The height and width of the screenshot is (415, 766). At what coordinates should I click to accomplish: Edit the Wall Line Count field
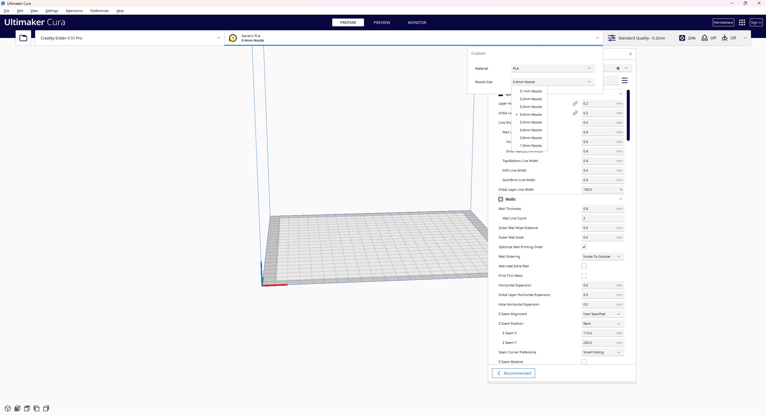pos(602,218)
